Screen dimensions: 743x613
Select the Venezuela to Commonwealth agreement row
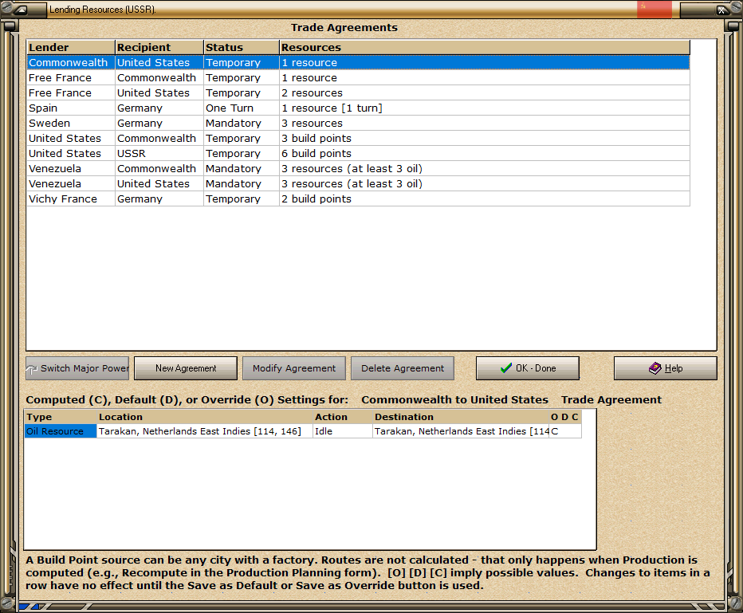tap(358, 169)
